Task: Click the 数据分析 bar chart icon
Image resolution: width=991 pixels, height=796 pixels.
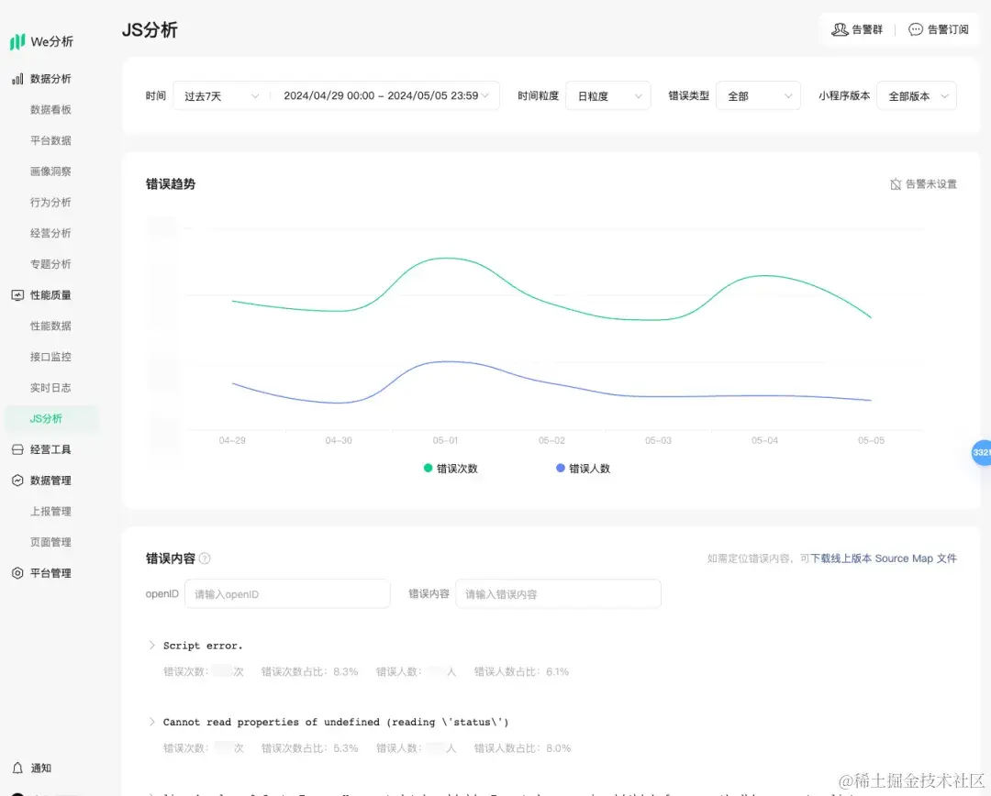Action: [x=17, y=79]
